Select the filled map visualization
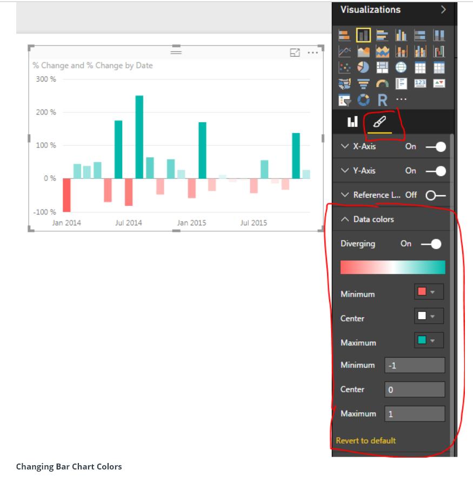The width and height of the screenshot is (473, 483). tap(344, 84)
